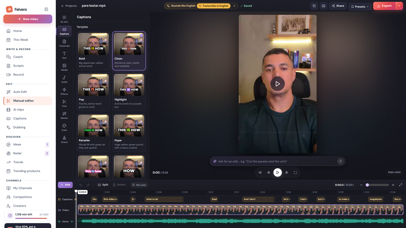Select the Karaoke caption template
The height and width of the screenshot is (228, 406).
coord(93,132)
